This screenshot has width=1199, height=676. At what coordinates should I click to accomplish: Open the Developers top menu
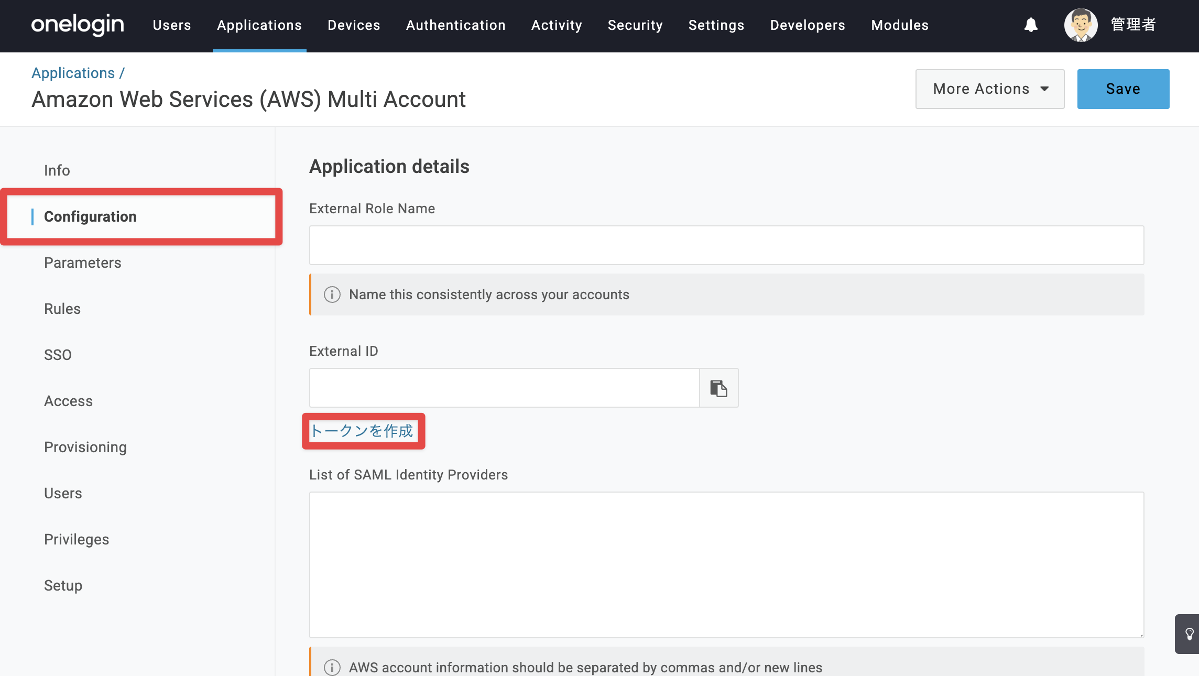pyautogui.click(x=808, y=25)
